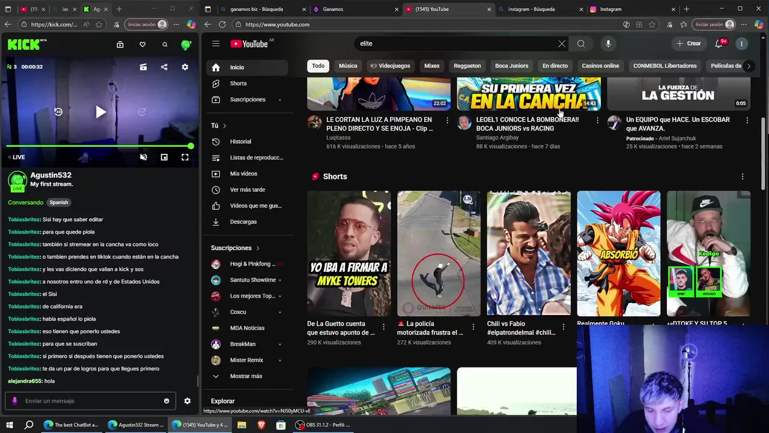The height and width of the screenshot is (433, 769).
Task: Open YouTube notifications bell
Action: point(719,43)
